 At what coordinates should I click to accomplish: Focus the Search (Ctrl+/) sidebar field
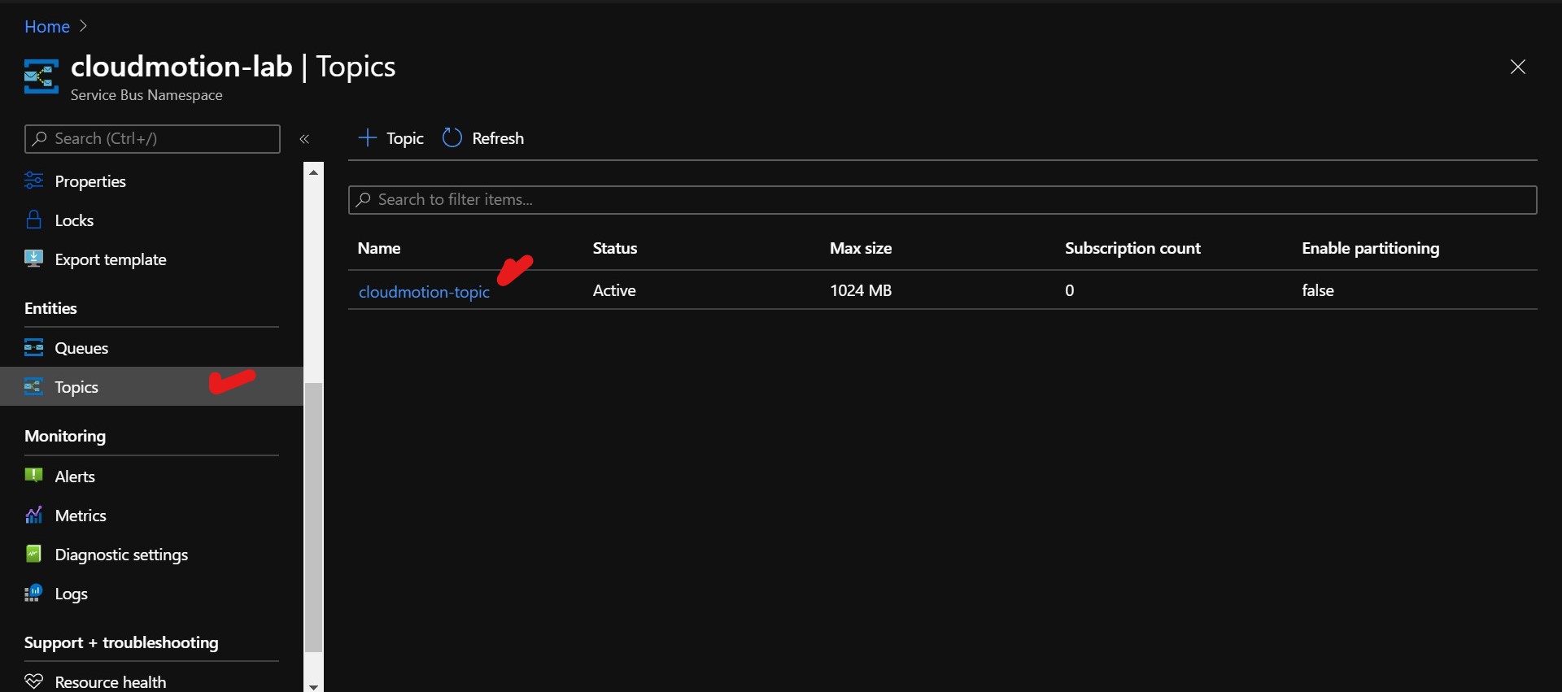point(152,138)
